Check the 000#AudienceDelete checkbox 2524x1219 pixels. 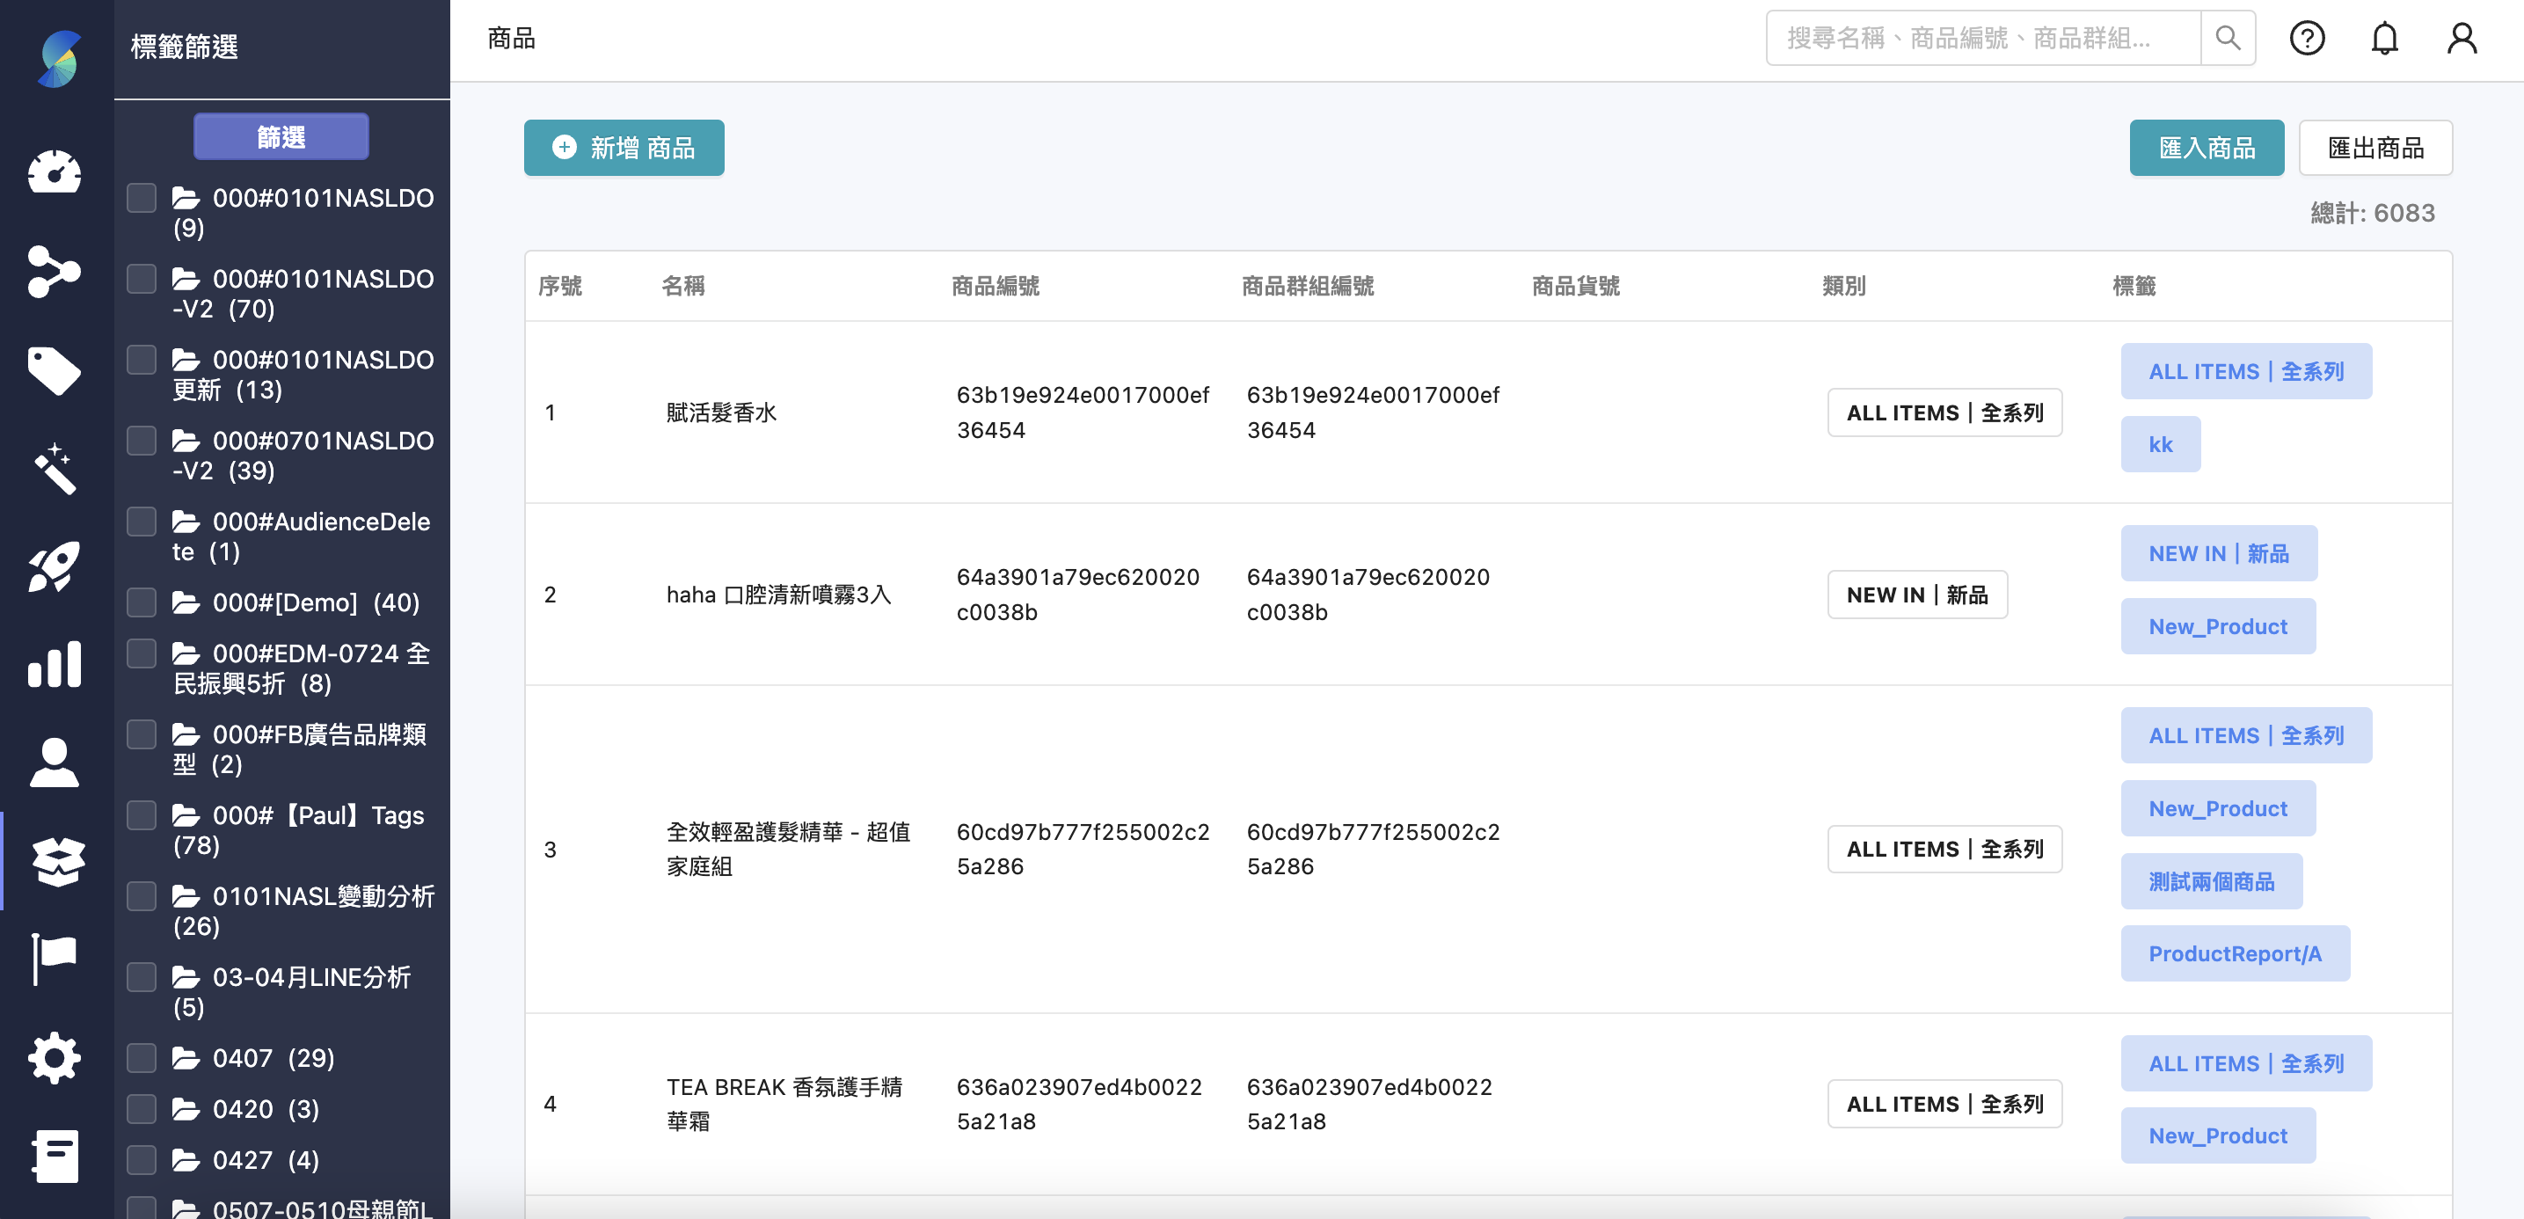click(x=141, y=521)
